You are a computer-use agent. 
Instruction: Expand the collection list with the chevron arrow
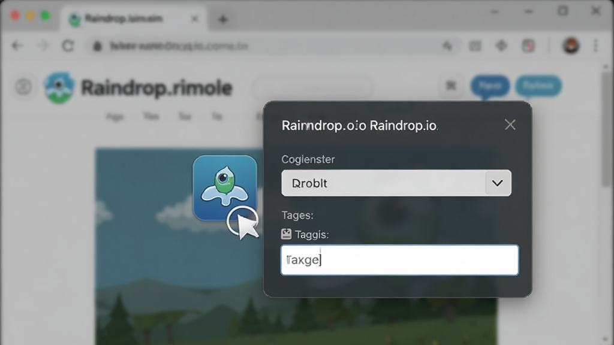[x=498, y=183]
